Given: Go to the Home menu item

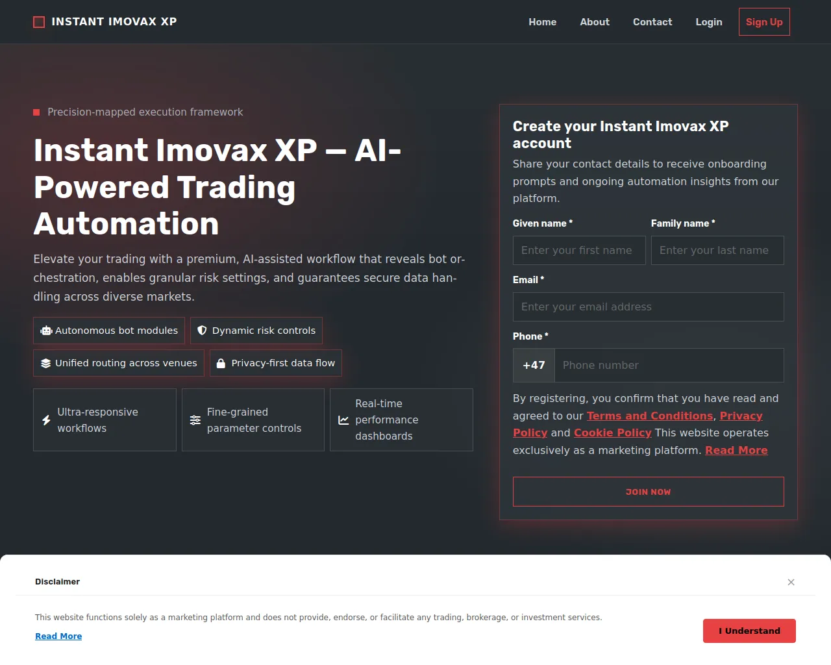Looking at the screenshot, I should click(x=542, y=22).
